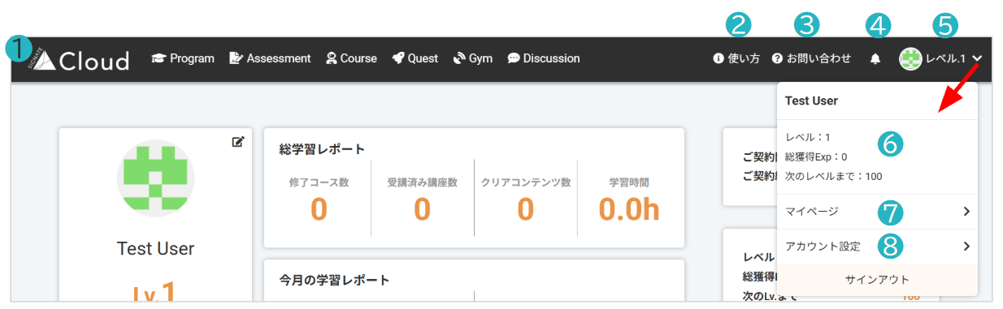1003x309 pixels.
Task: Click the 総学習レポート heading
Action: click(322, 149)
